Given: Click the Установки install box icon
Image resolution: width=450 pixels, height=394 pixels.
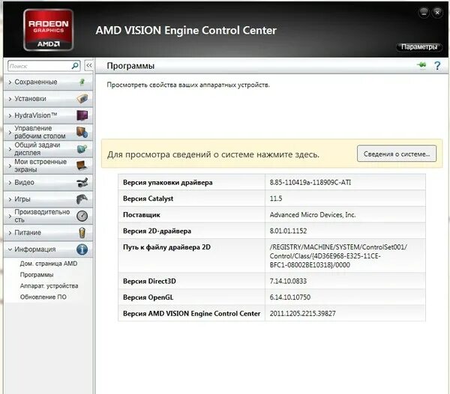Looking at the screenshot, I should click(82, 99).
